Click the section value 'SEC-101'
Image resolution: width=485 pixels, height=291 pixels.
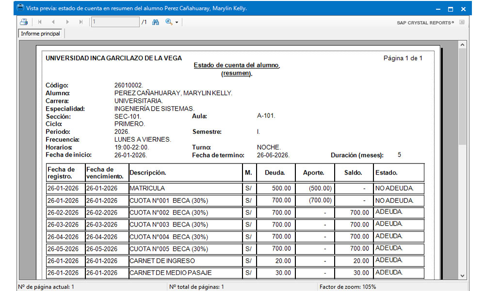point(128,116)
